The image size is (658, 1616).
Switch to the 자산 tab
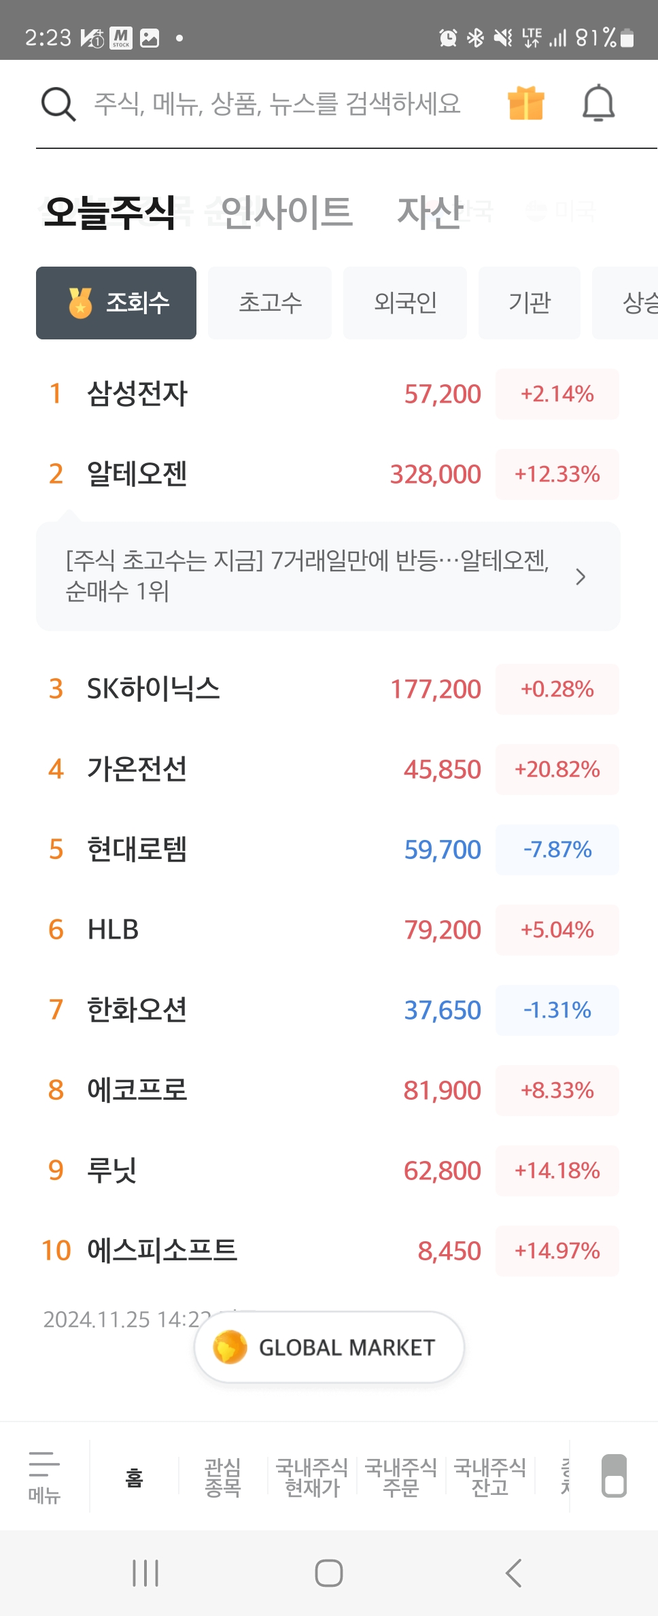(430, 212)
